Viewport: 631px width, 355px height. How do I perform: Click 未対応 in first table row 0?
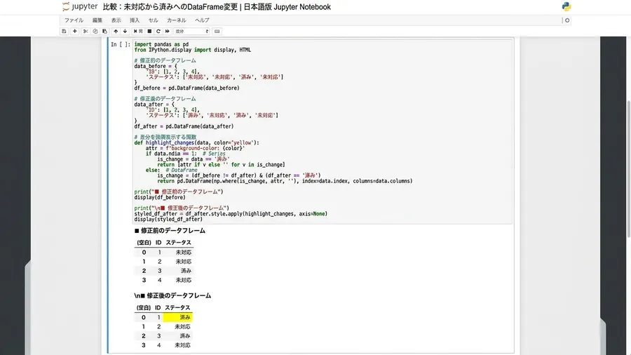point(184,253)
